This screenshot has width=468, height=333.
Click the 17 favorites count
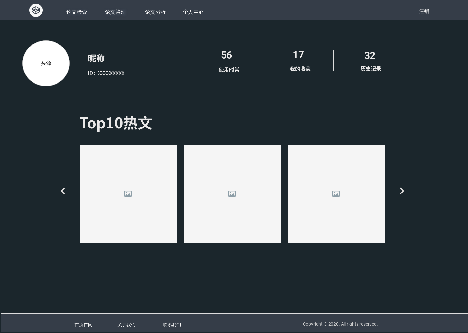tap(298, 55)
